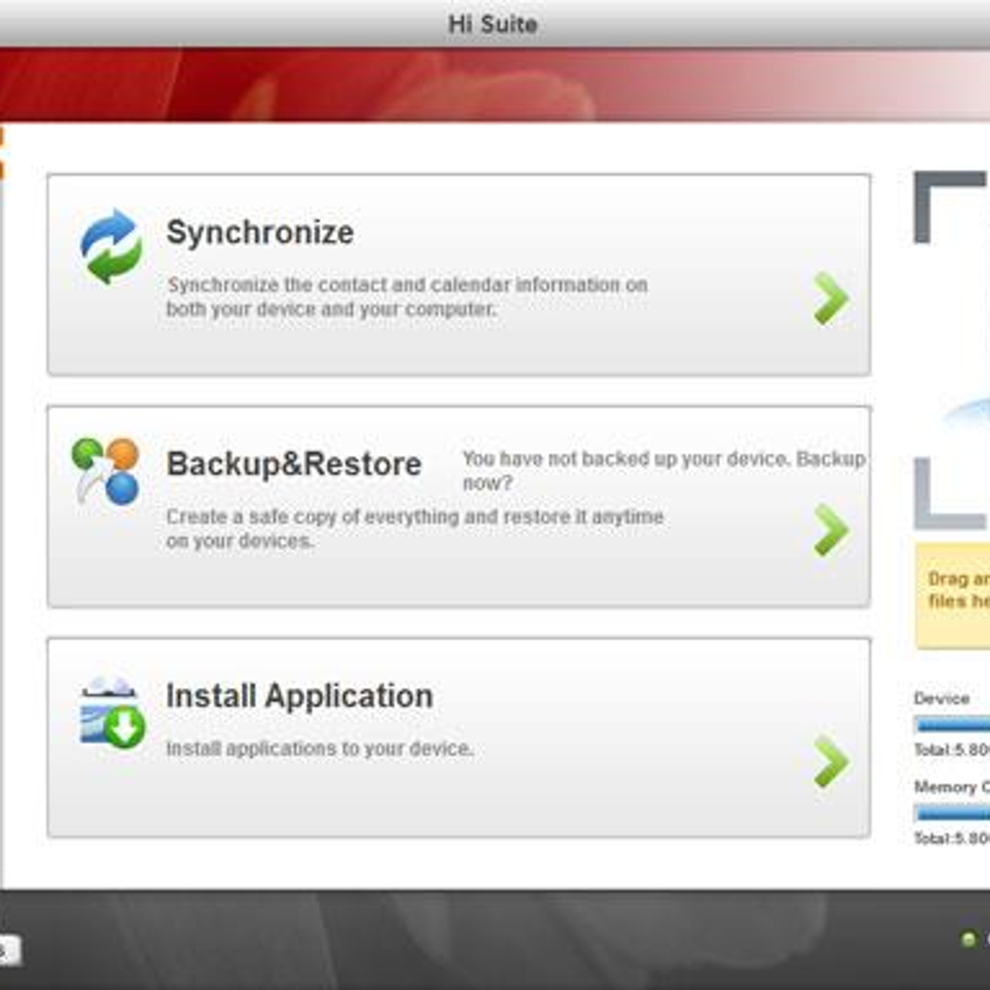Click the Hi Suite window title

tap(493, 24)
